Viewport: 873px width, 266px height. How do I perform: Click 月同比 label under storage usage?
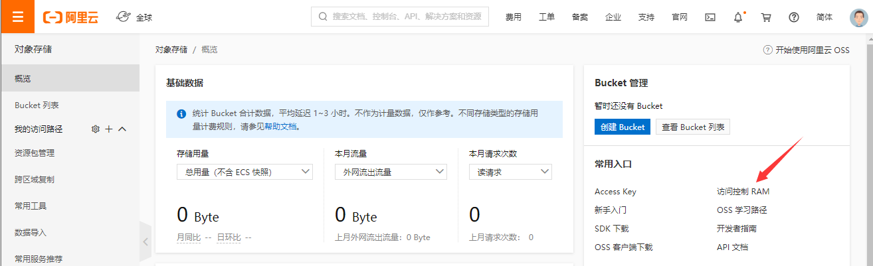pyautogui.click(x=189, y=237)
